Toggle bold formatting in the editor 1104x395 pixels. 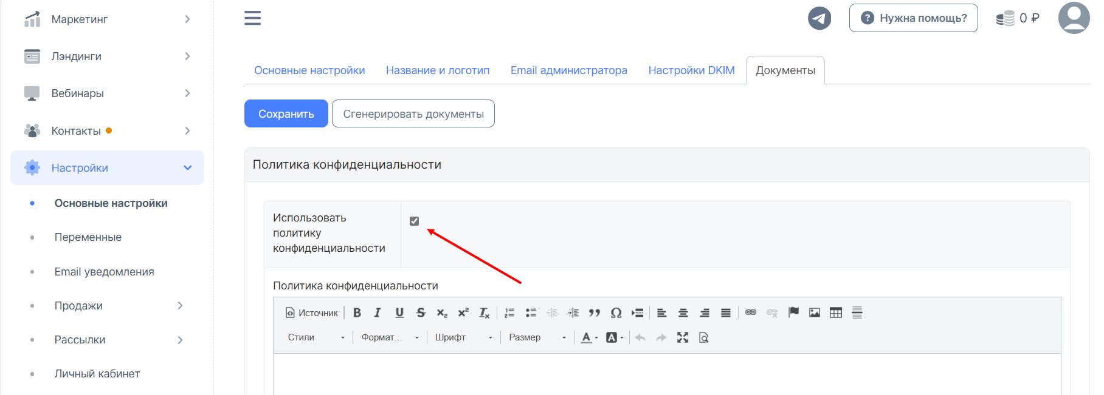357,312
